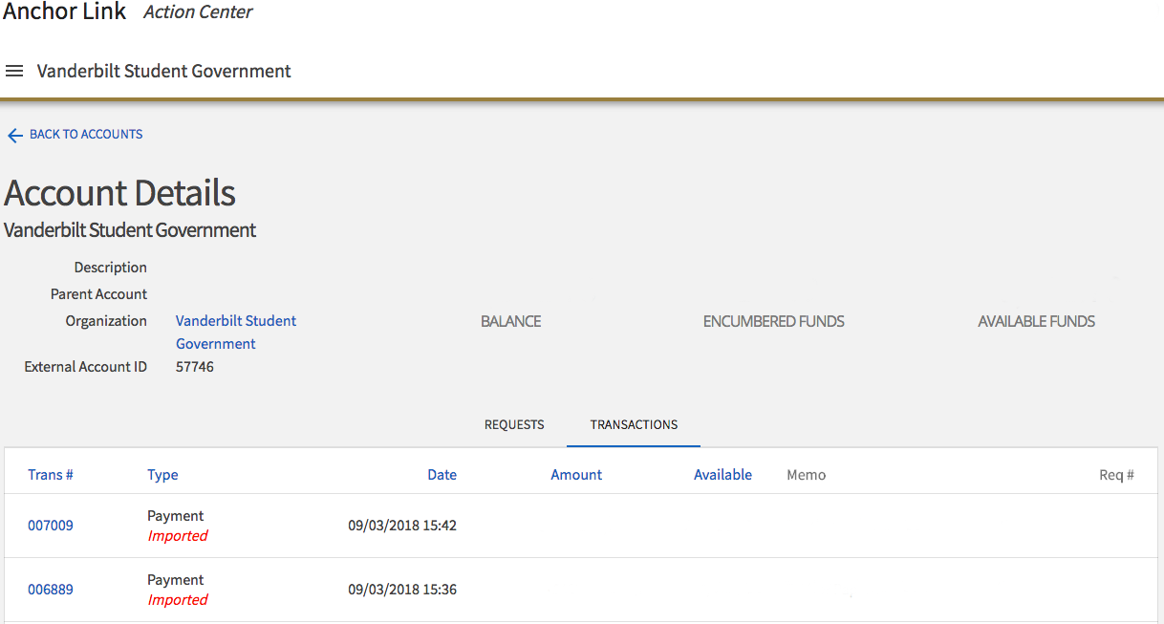Open transaction 007009

point(51,526)
